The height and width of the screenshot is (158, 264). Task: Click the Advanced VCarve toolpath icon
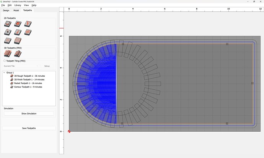click(x=18, y=32)
